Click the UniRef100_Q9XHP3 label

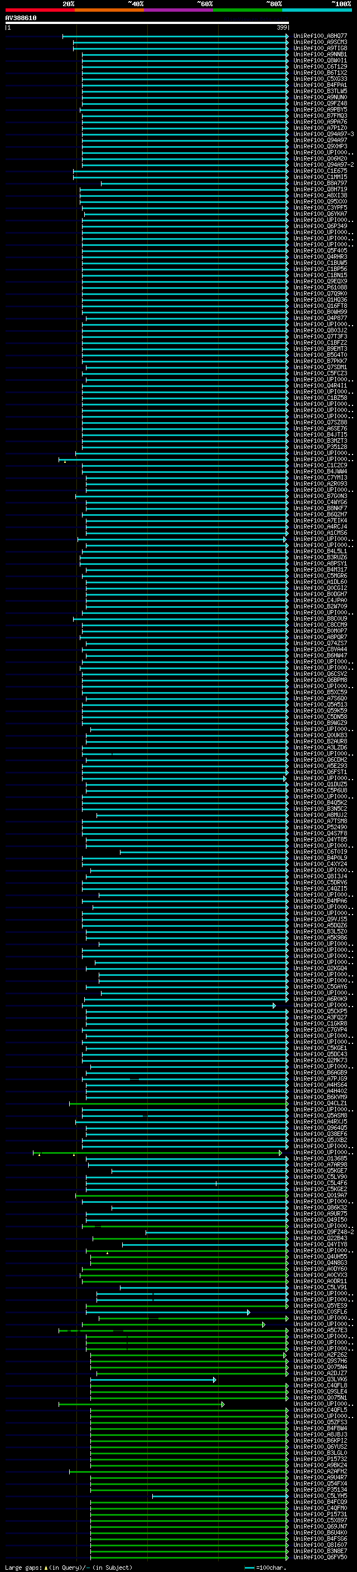(320, 147)
